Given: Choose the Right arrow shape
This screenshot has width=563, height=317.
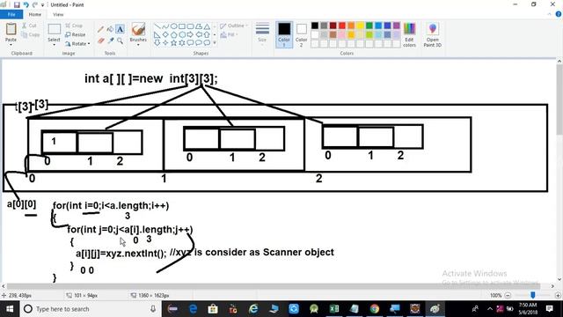Looking at the screenshot, I should click(x=190, y=34).
